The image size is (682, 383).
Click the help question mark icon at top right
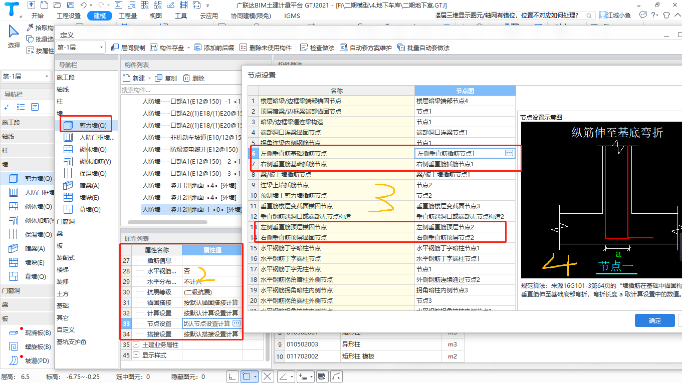[654, 16]
